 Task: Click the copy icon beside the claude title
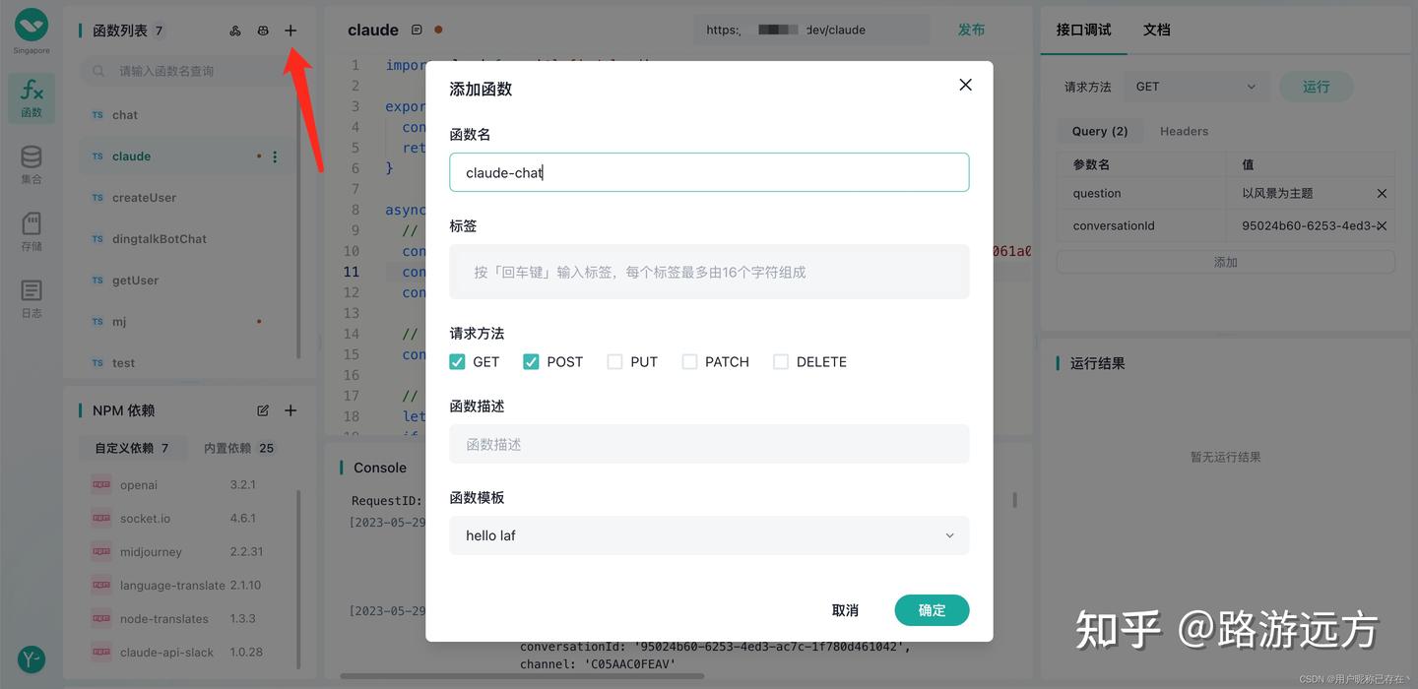(418, 30)
